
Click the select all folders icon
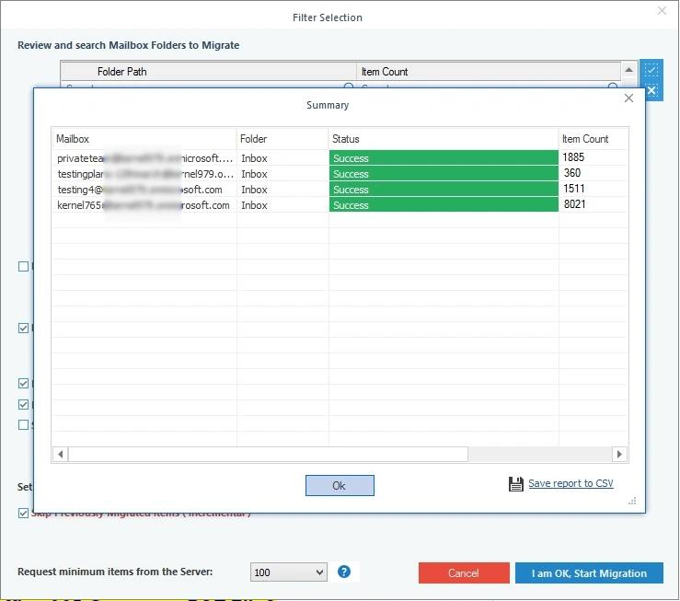[651, 70]
